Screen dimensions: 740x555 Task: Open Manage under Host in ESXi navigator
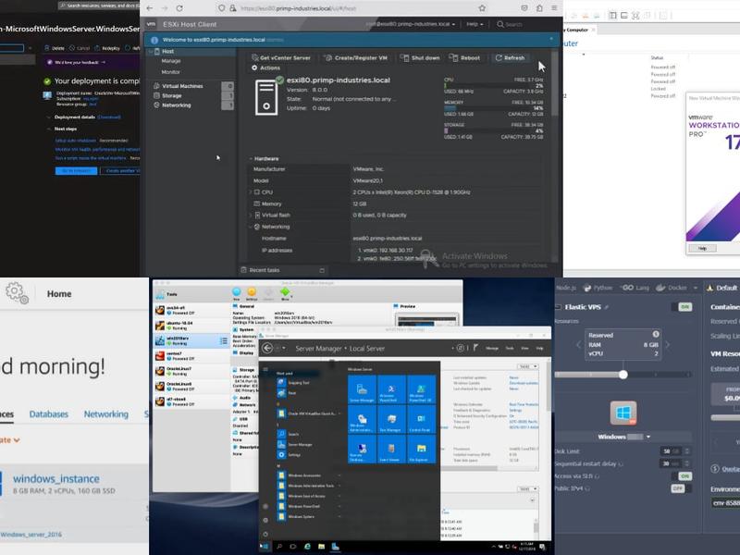coord(171,61)
